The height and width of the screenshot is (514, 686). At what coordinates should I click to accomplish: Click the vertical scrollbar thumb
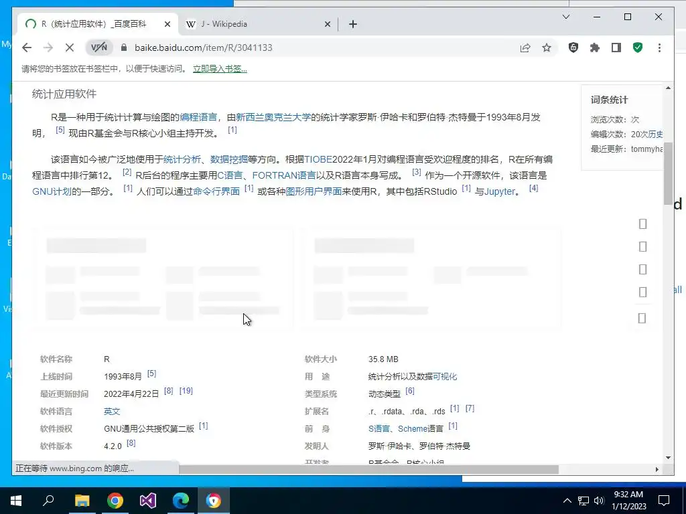coord(668,173)
